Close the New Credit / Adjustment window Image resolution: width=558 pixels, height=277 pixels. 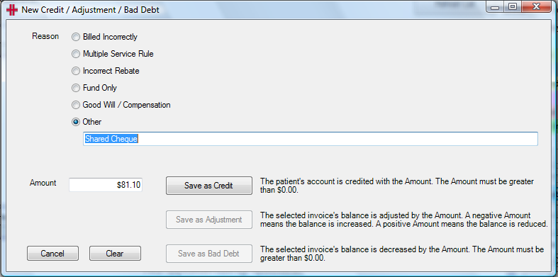pyautogui.click(x=537, y=7)
